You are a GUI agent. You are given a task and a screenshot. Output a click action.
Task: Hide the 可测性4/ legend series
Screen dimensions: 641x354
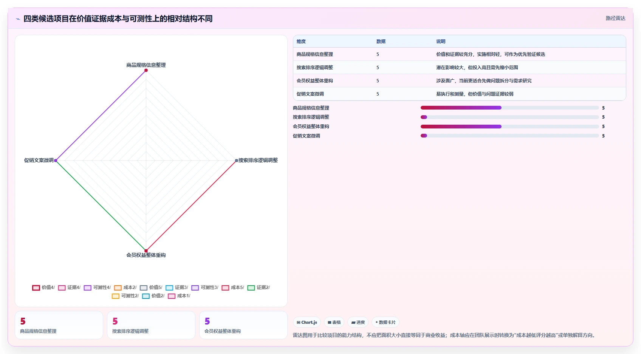click(x=97, y=288)
